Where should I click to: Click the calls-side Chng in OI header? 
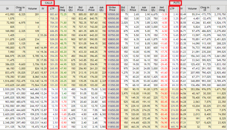(20, 9)
